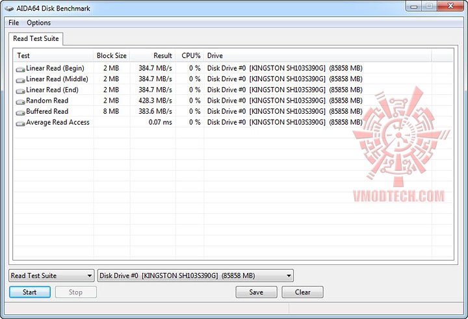The height and width of the screenshot is (319, 468).
Task: Open the File menu
Action: pos(14,23)
